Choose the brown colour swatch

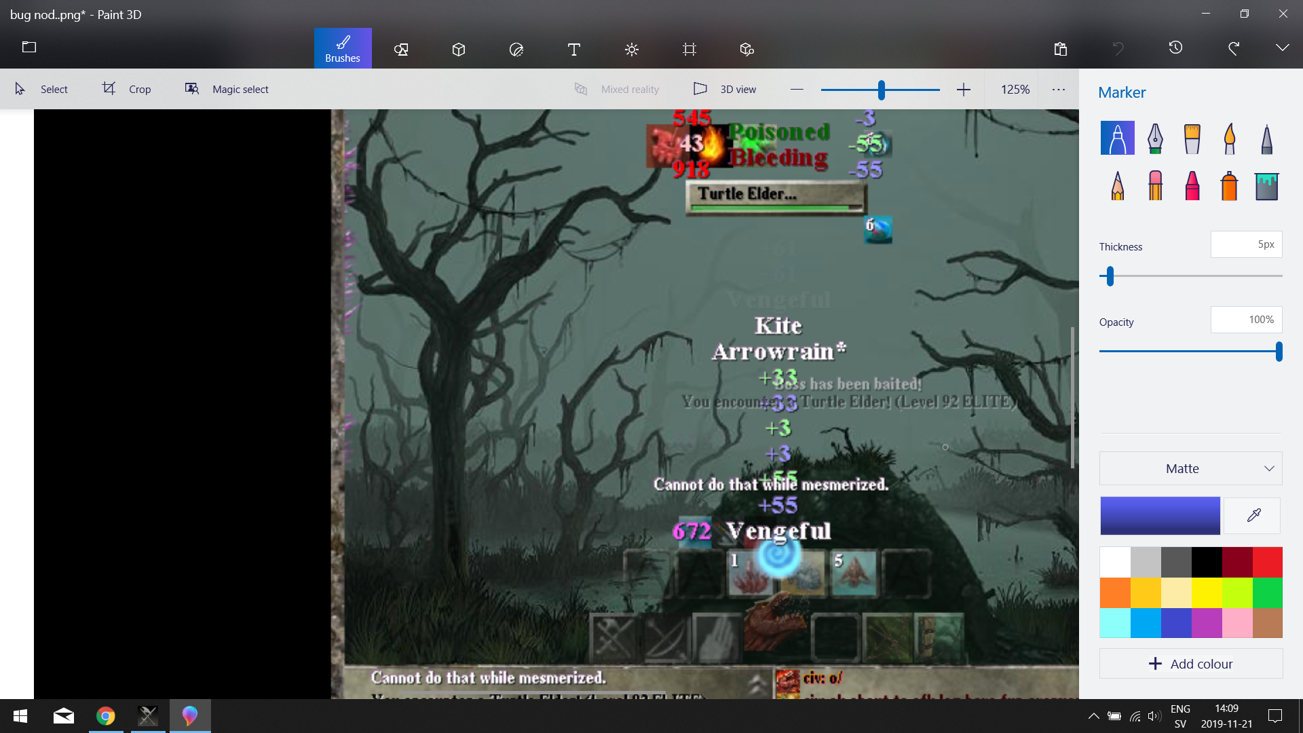(1267, 623)
